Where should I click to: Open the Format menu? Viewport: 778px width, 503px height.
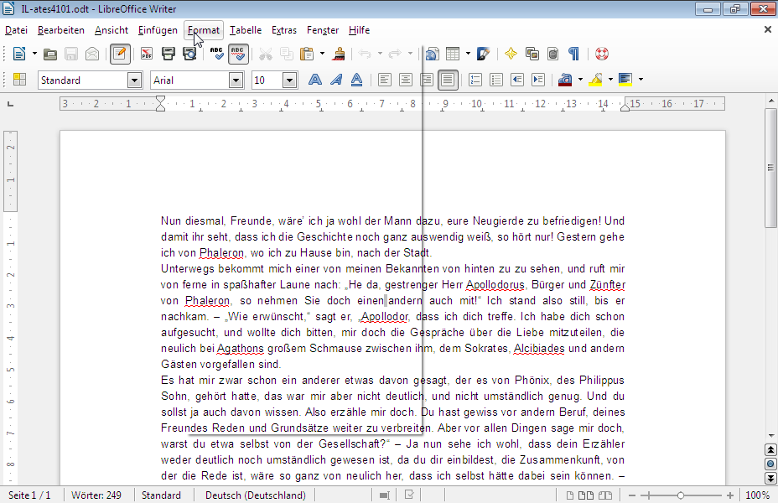(x=204, y=30)
